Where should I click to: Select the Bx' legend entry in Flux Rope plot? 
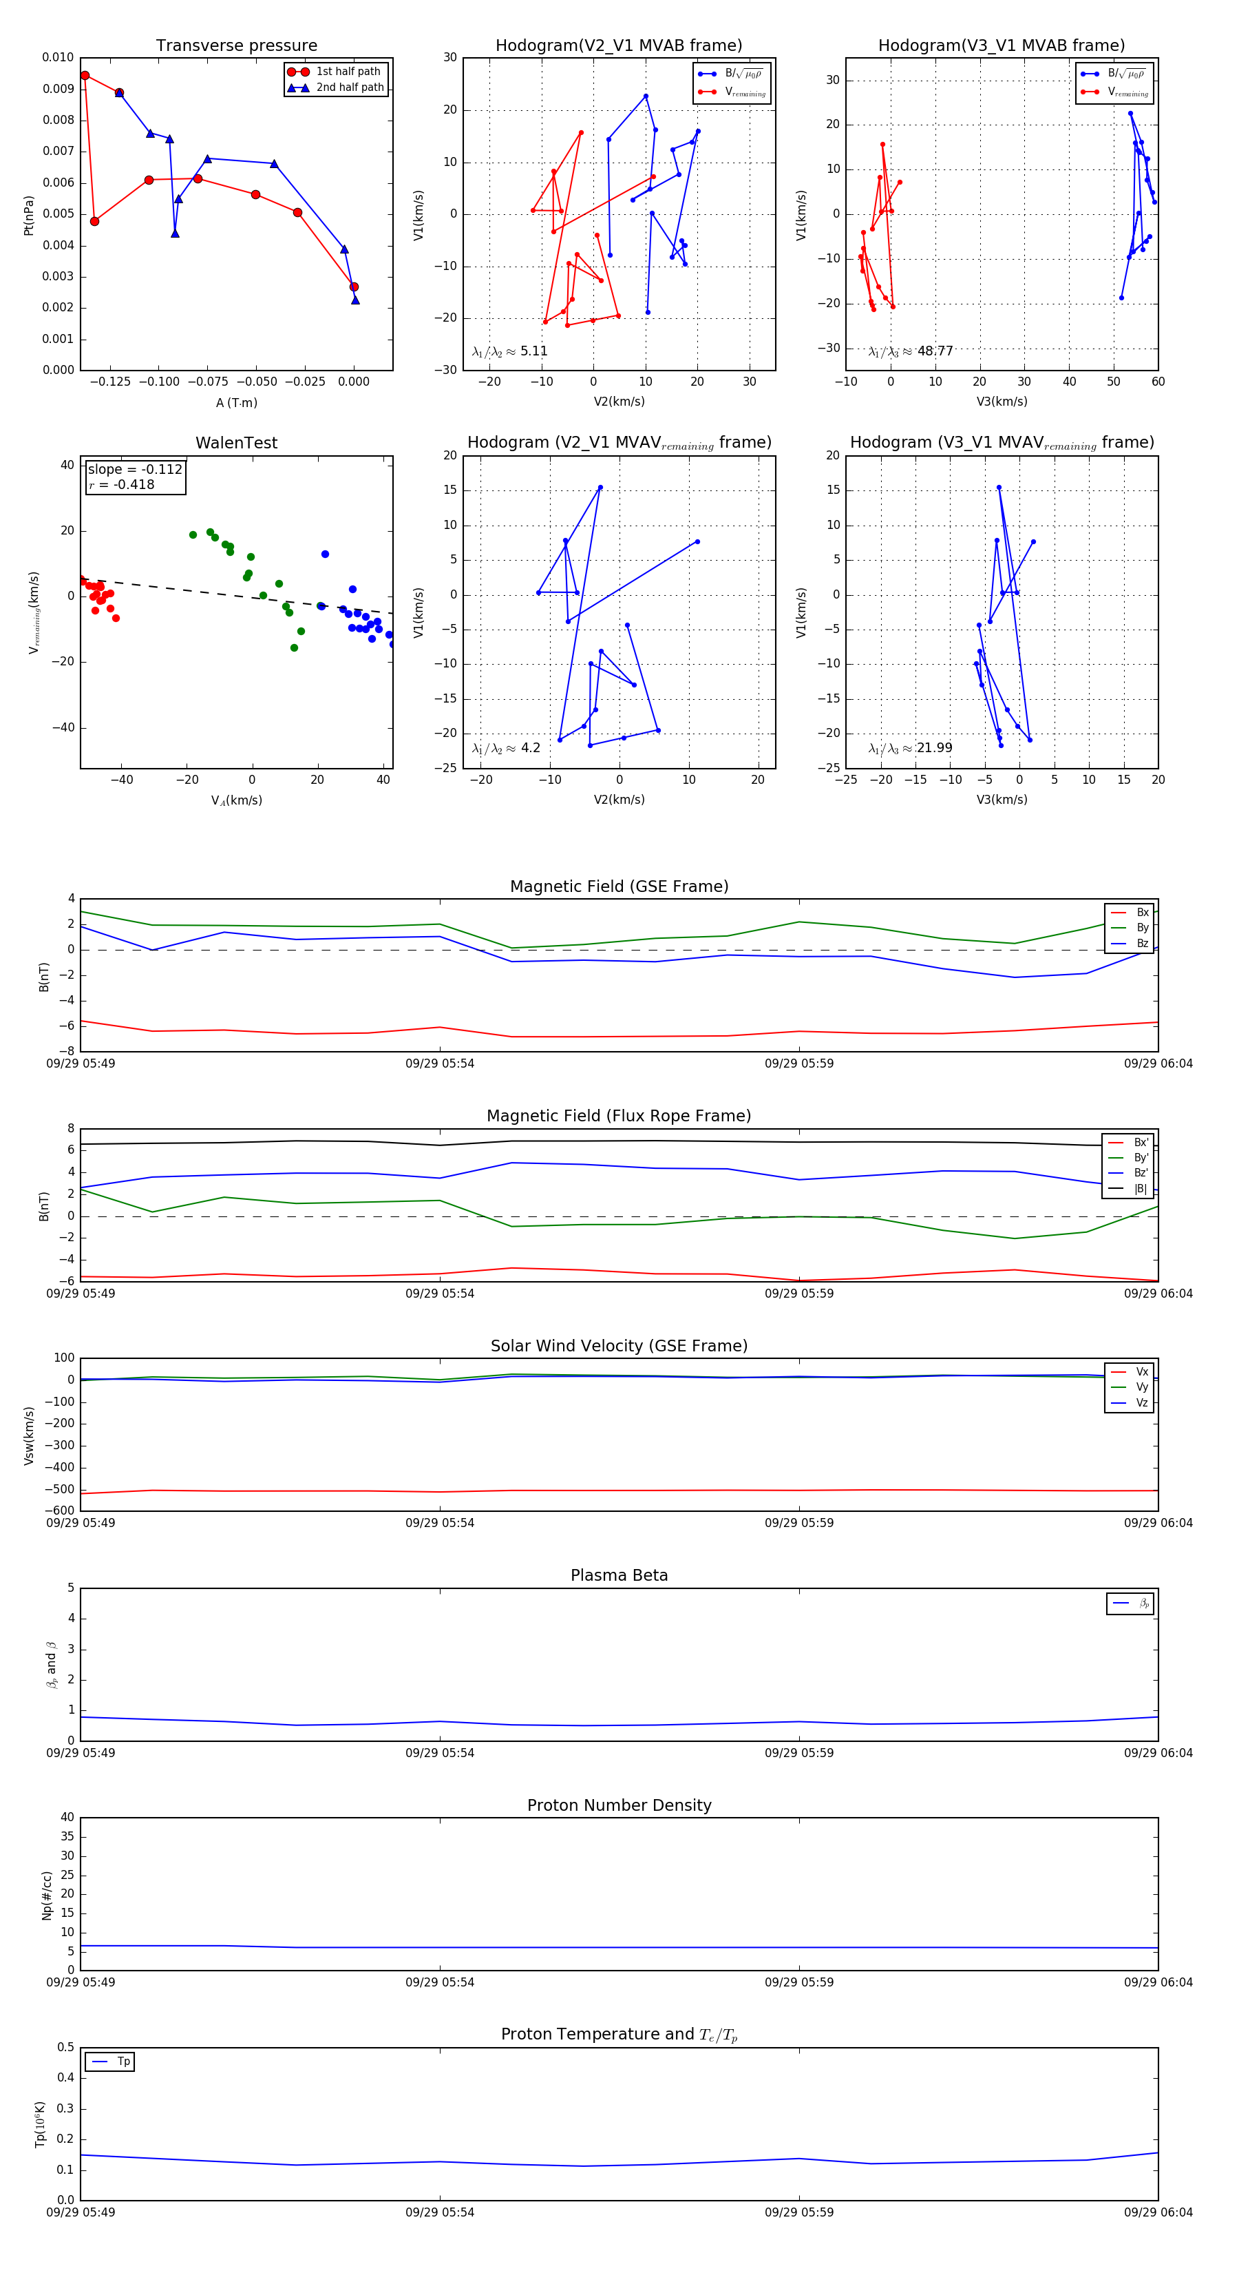click(x=1128, y=1142)
